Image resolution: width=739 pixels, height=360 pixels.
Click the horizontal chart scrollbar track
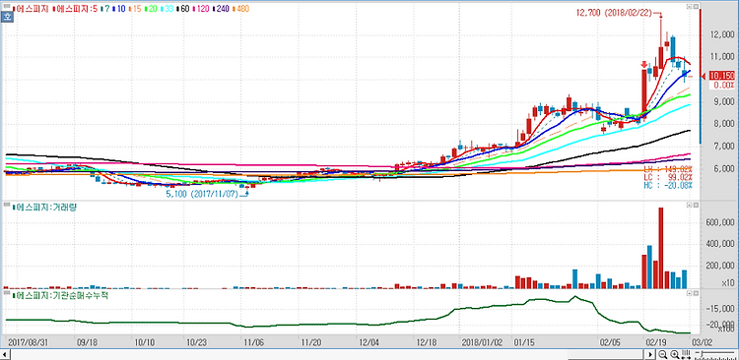click(x=327, y=354)
